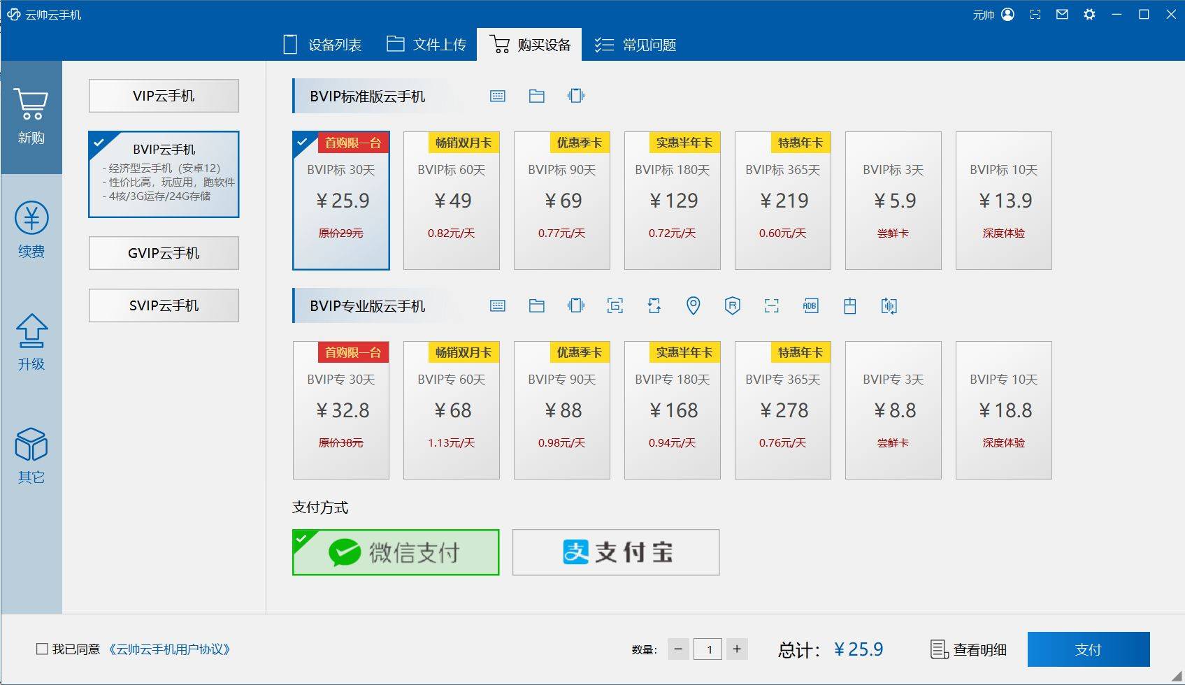Click the root shield icon in BVIP专业版 row

click(732, 305)
